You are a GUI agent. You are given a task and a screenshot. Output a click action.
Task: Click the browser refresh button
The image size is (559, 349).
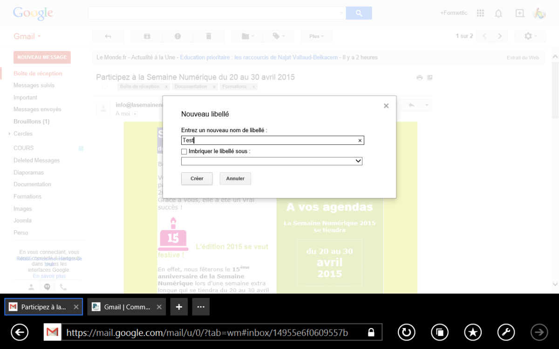[x=406, y=332]
